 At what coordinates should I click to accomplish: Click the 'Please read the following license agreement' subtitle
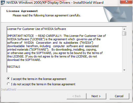[x=47, y=15]
